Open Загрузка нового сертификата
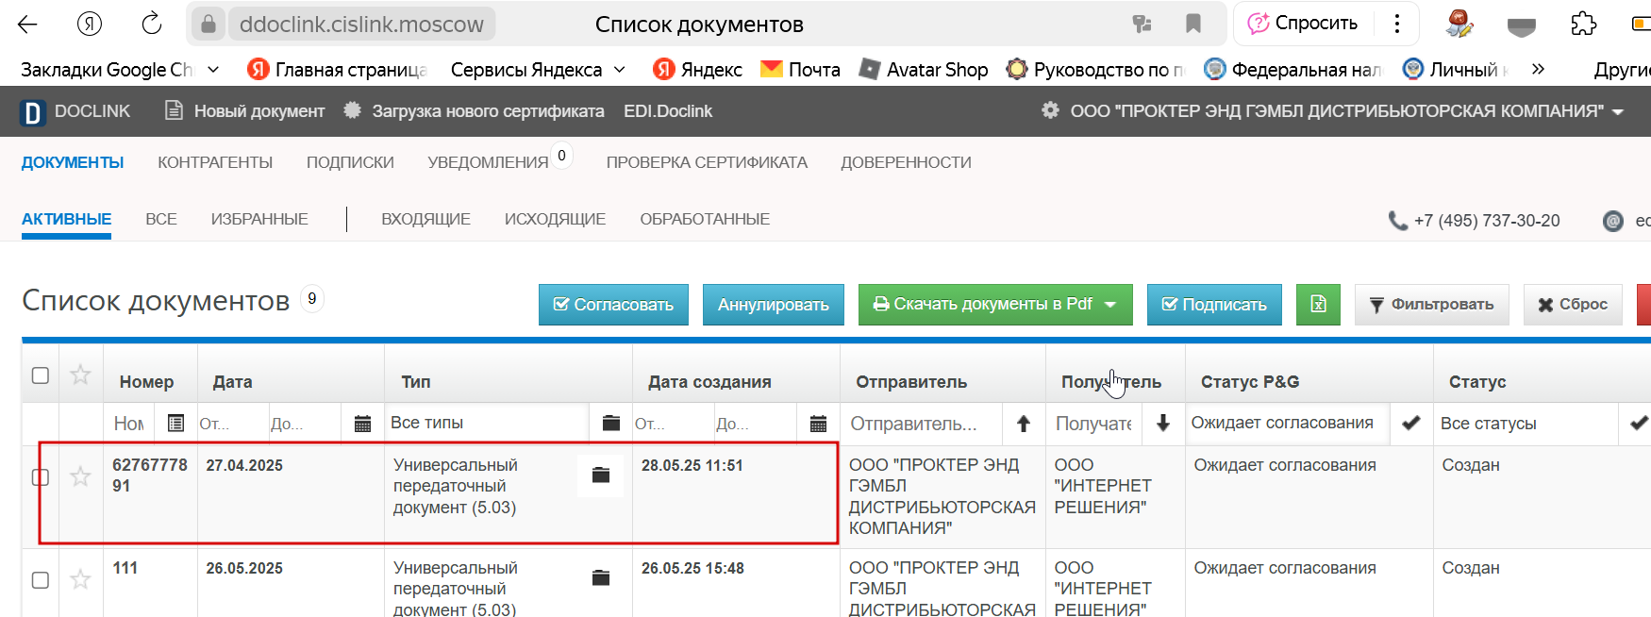The width and height of the screenshot is (1651, 617). [x=474, y=111]
